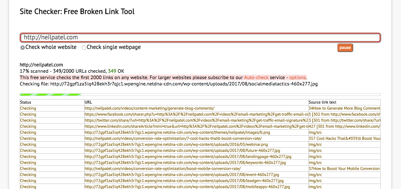Open the mobileapps-460x277.jpg image URL
The width and height of the screenshot is (401, 189).
pyautogui.click(x=187, y=187)
